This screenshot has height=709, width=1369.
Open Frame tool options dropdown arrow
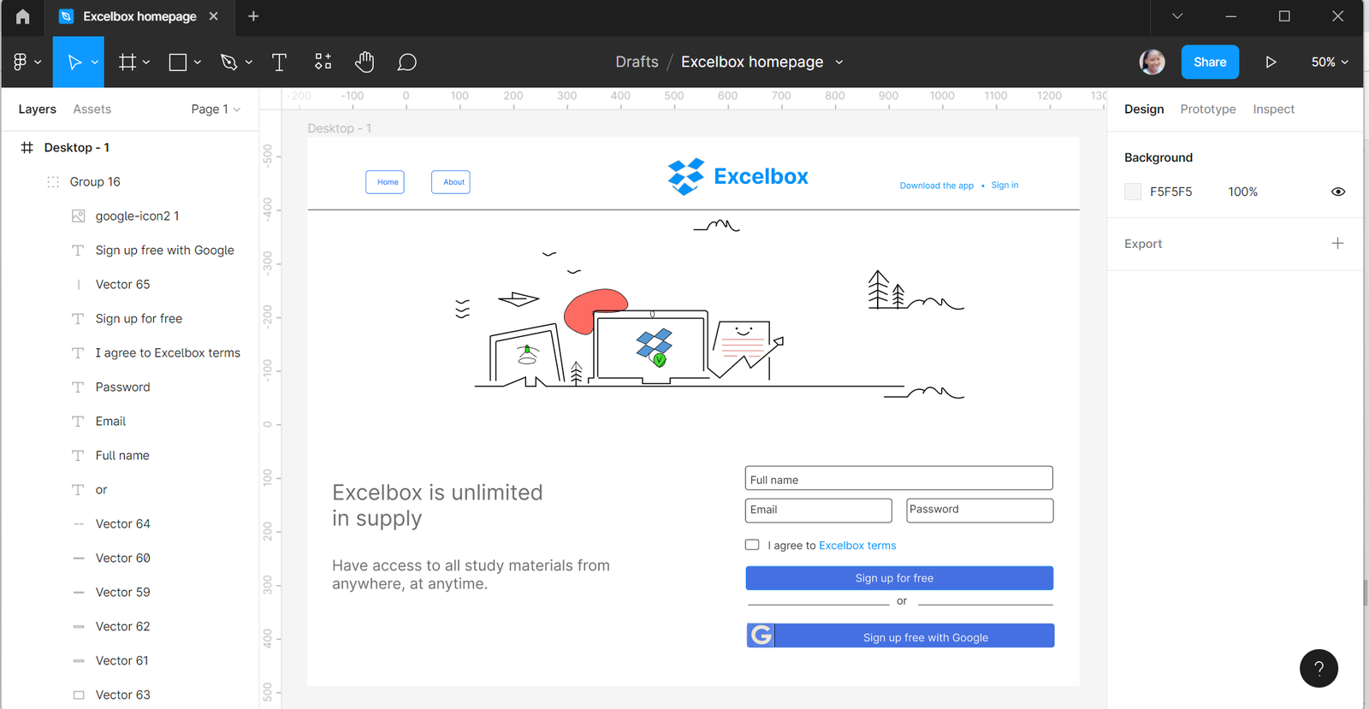pos(146,62)
